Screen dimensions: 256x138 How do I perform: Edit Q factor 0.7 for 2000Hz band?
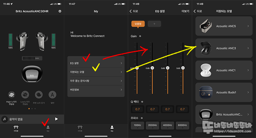pyautogui.click(x=152, y=109)
